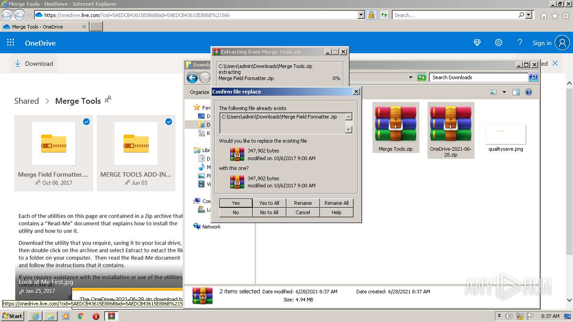The width and height of the screenshot is (573, 322).
Task: Open Help in the replace dialog
Action: pos(337,212)
